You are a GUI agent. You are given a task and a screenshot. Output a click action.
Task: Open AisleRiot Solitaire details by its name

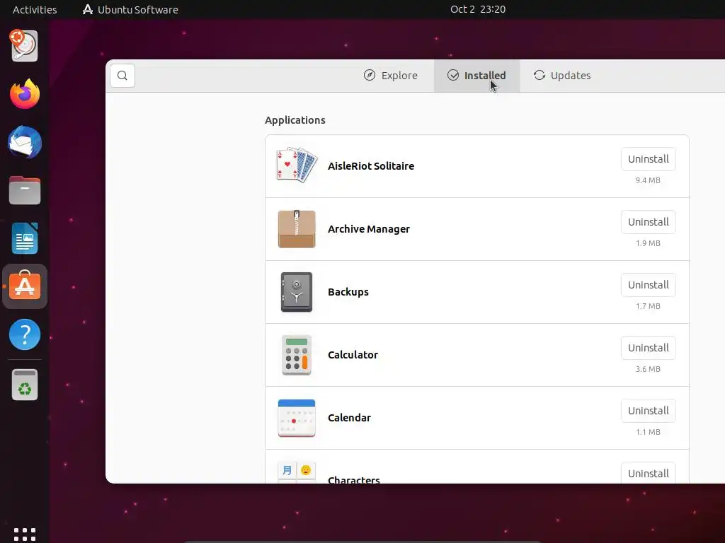(371, 166)
